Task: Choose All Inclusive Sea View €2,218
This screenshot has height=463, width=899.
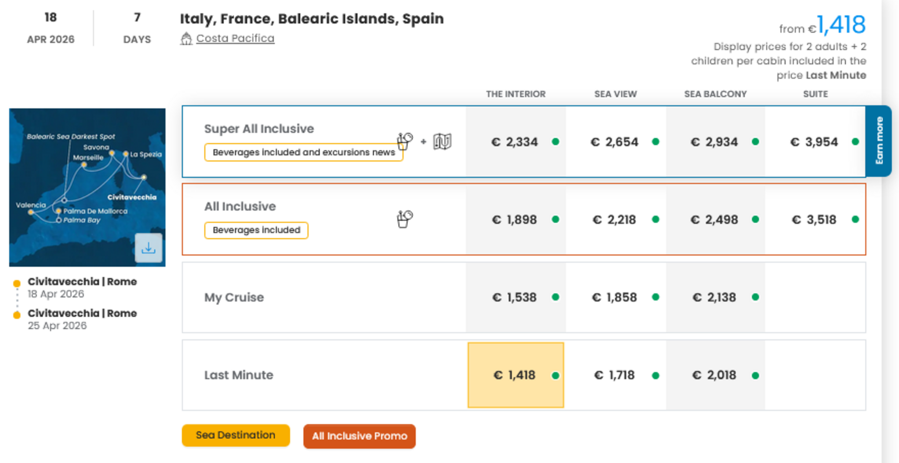Action: click(614, 219)
